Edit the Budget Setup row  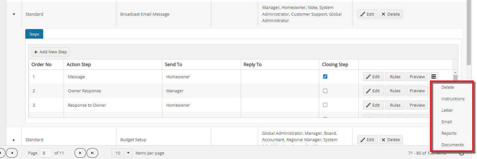367,140
